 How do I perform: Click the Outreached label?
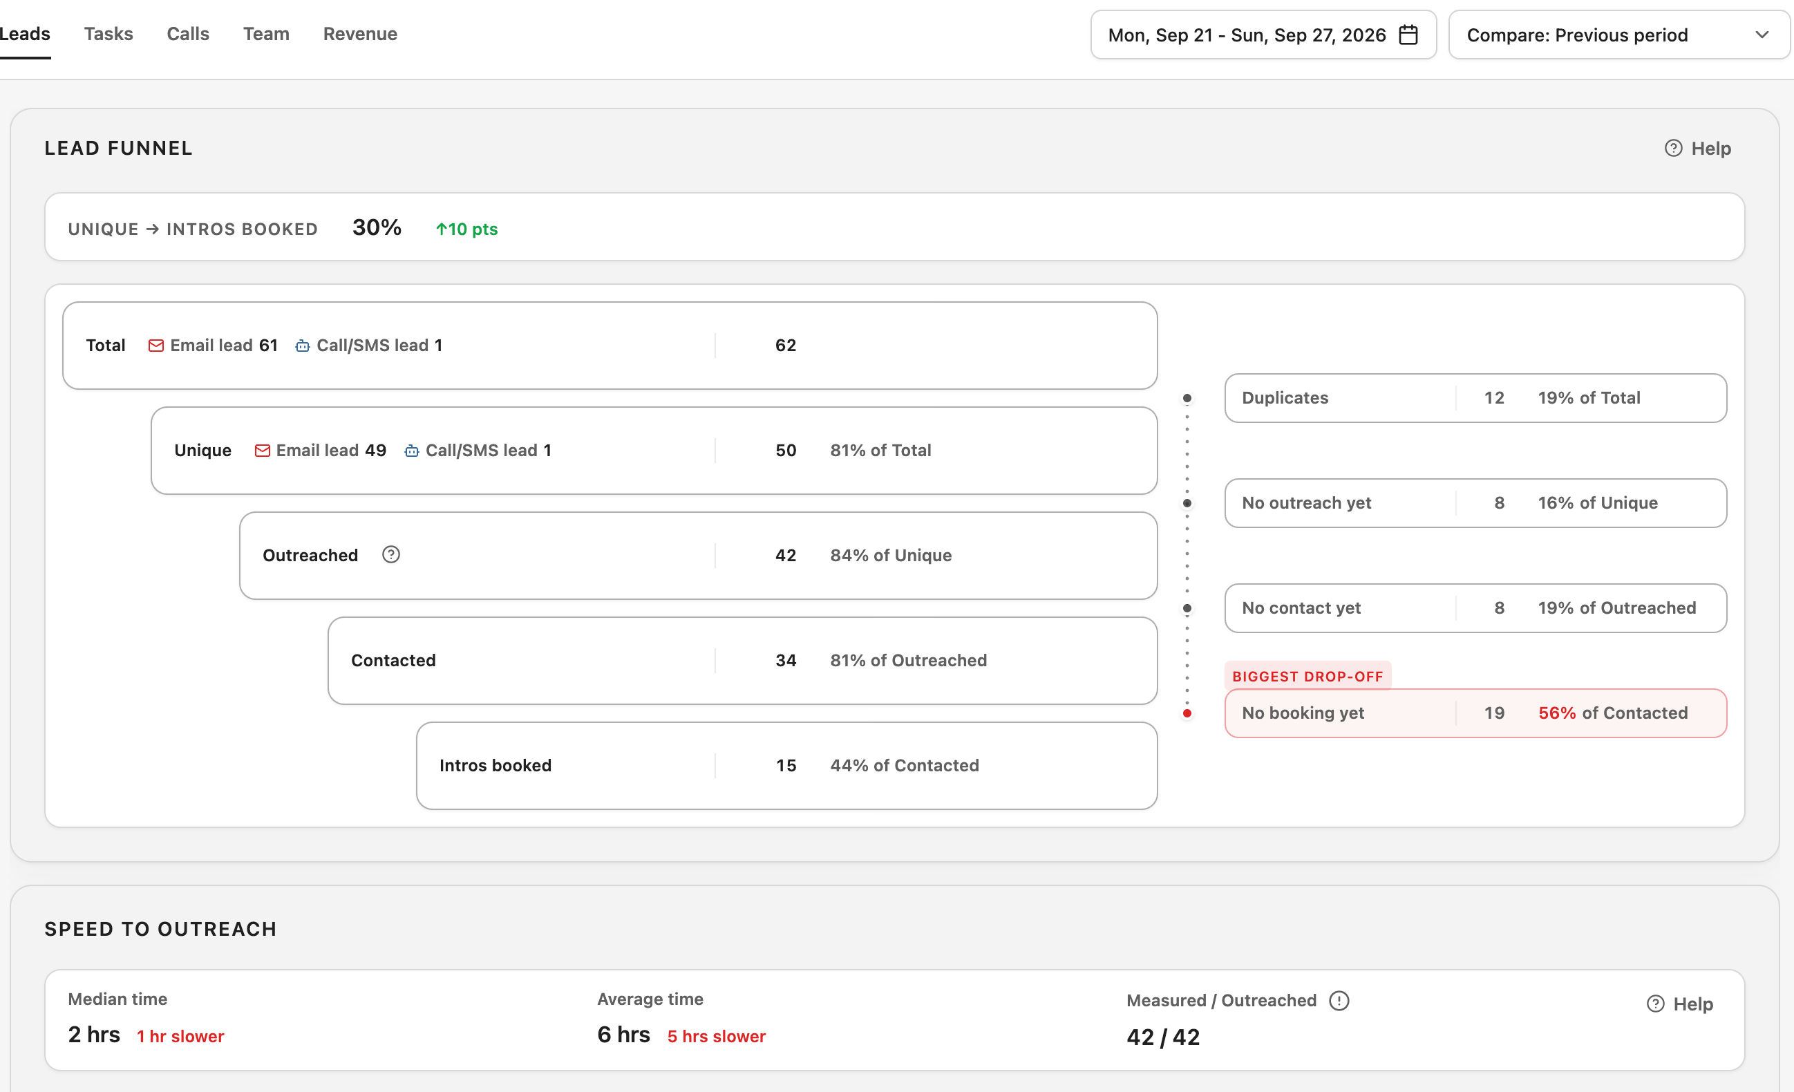(x=310, y=556)
